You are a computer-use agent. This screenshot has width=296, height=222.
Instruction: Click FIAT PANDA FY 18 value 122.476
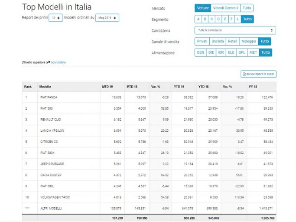(x=267, y=97)
